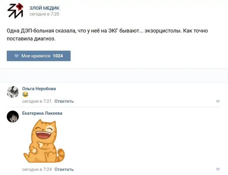
Task: Reply to Ольга Неробова's comment
Action: coord(64,101)
